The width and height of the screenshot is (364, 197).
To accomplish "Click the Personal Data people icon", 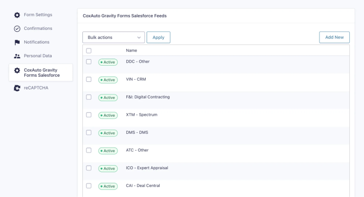I will tap(17, 56).
